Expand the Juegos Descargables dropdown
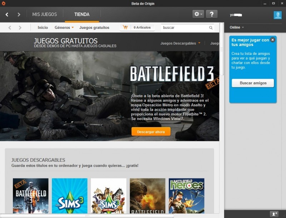This screenshot has width=286, height=218. click(x=180, y=43)
